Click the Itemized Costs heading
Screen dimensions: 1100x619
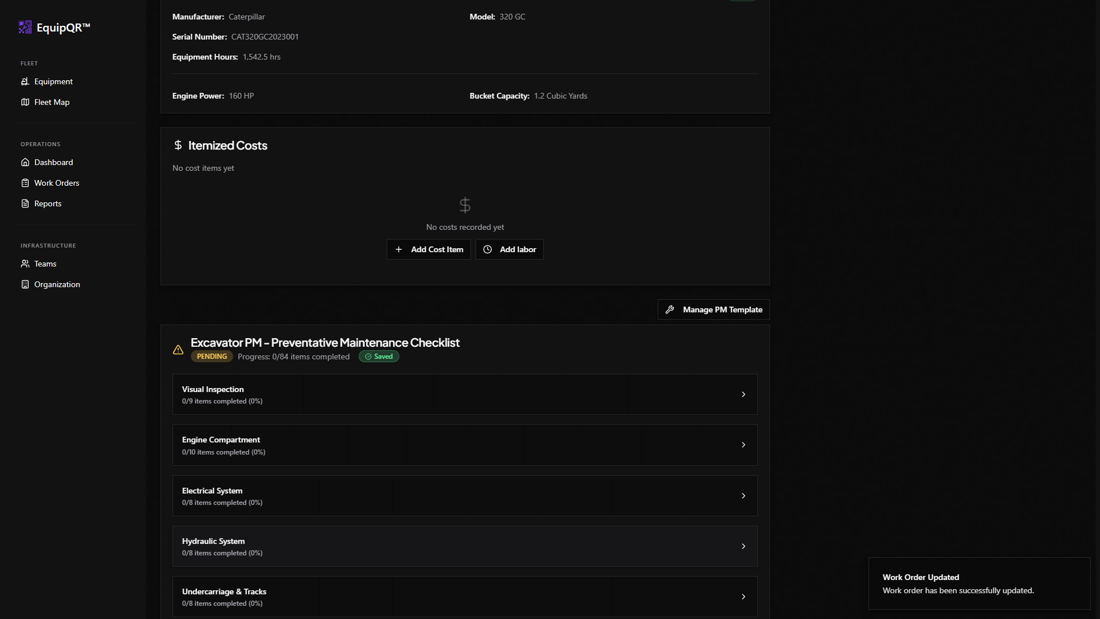pos(228,146)
